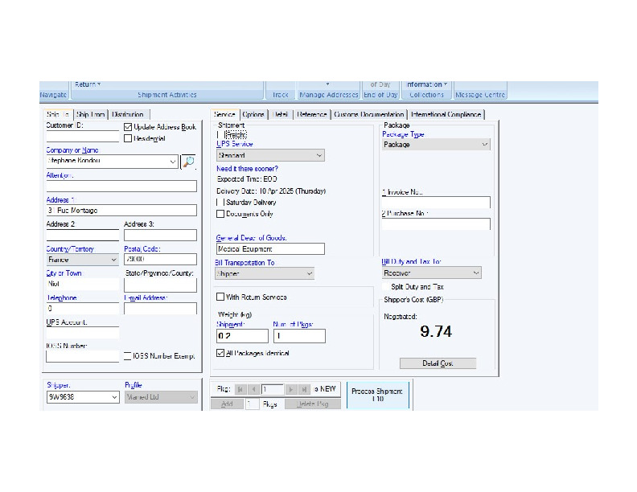Image resolution: width=637 pixels, height=492 pixels.
Task: Go to the previous package arrow
Action: click(252, 389)
